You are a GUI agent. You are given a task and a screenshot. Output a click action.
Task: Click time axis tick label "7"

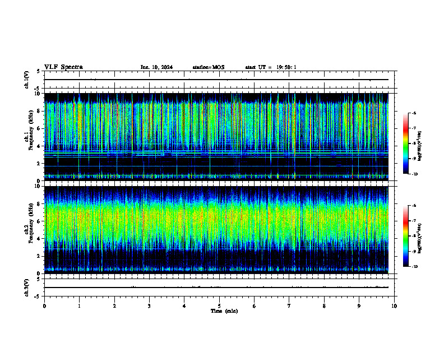[x=289, y=306]
